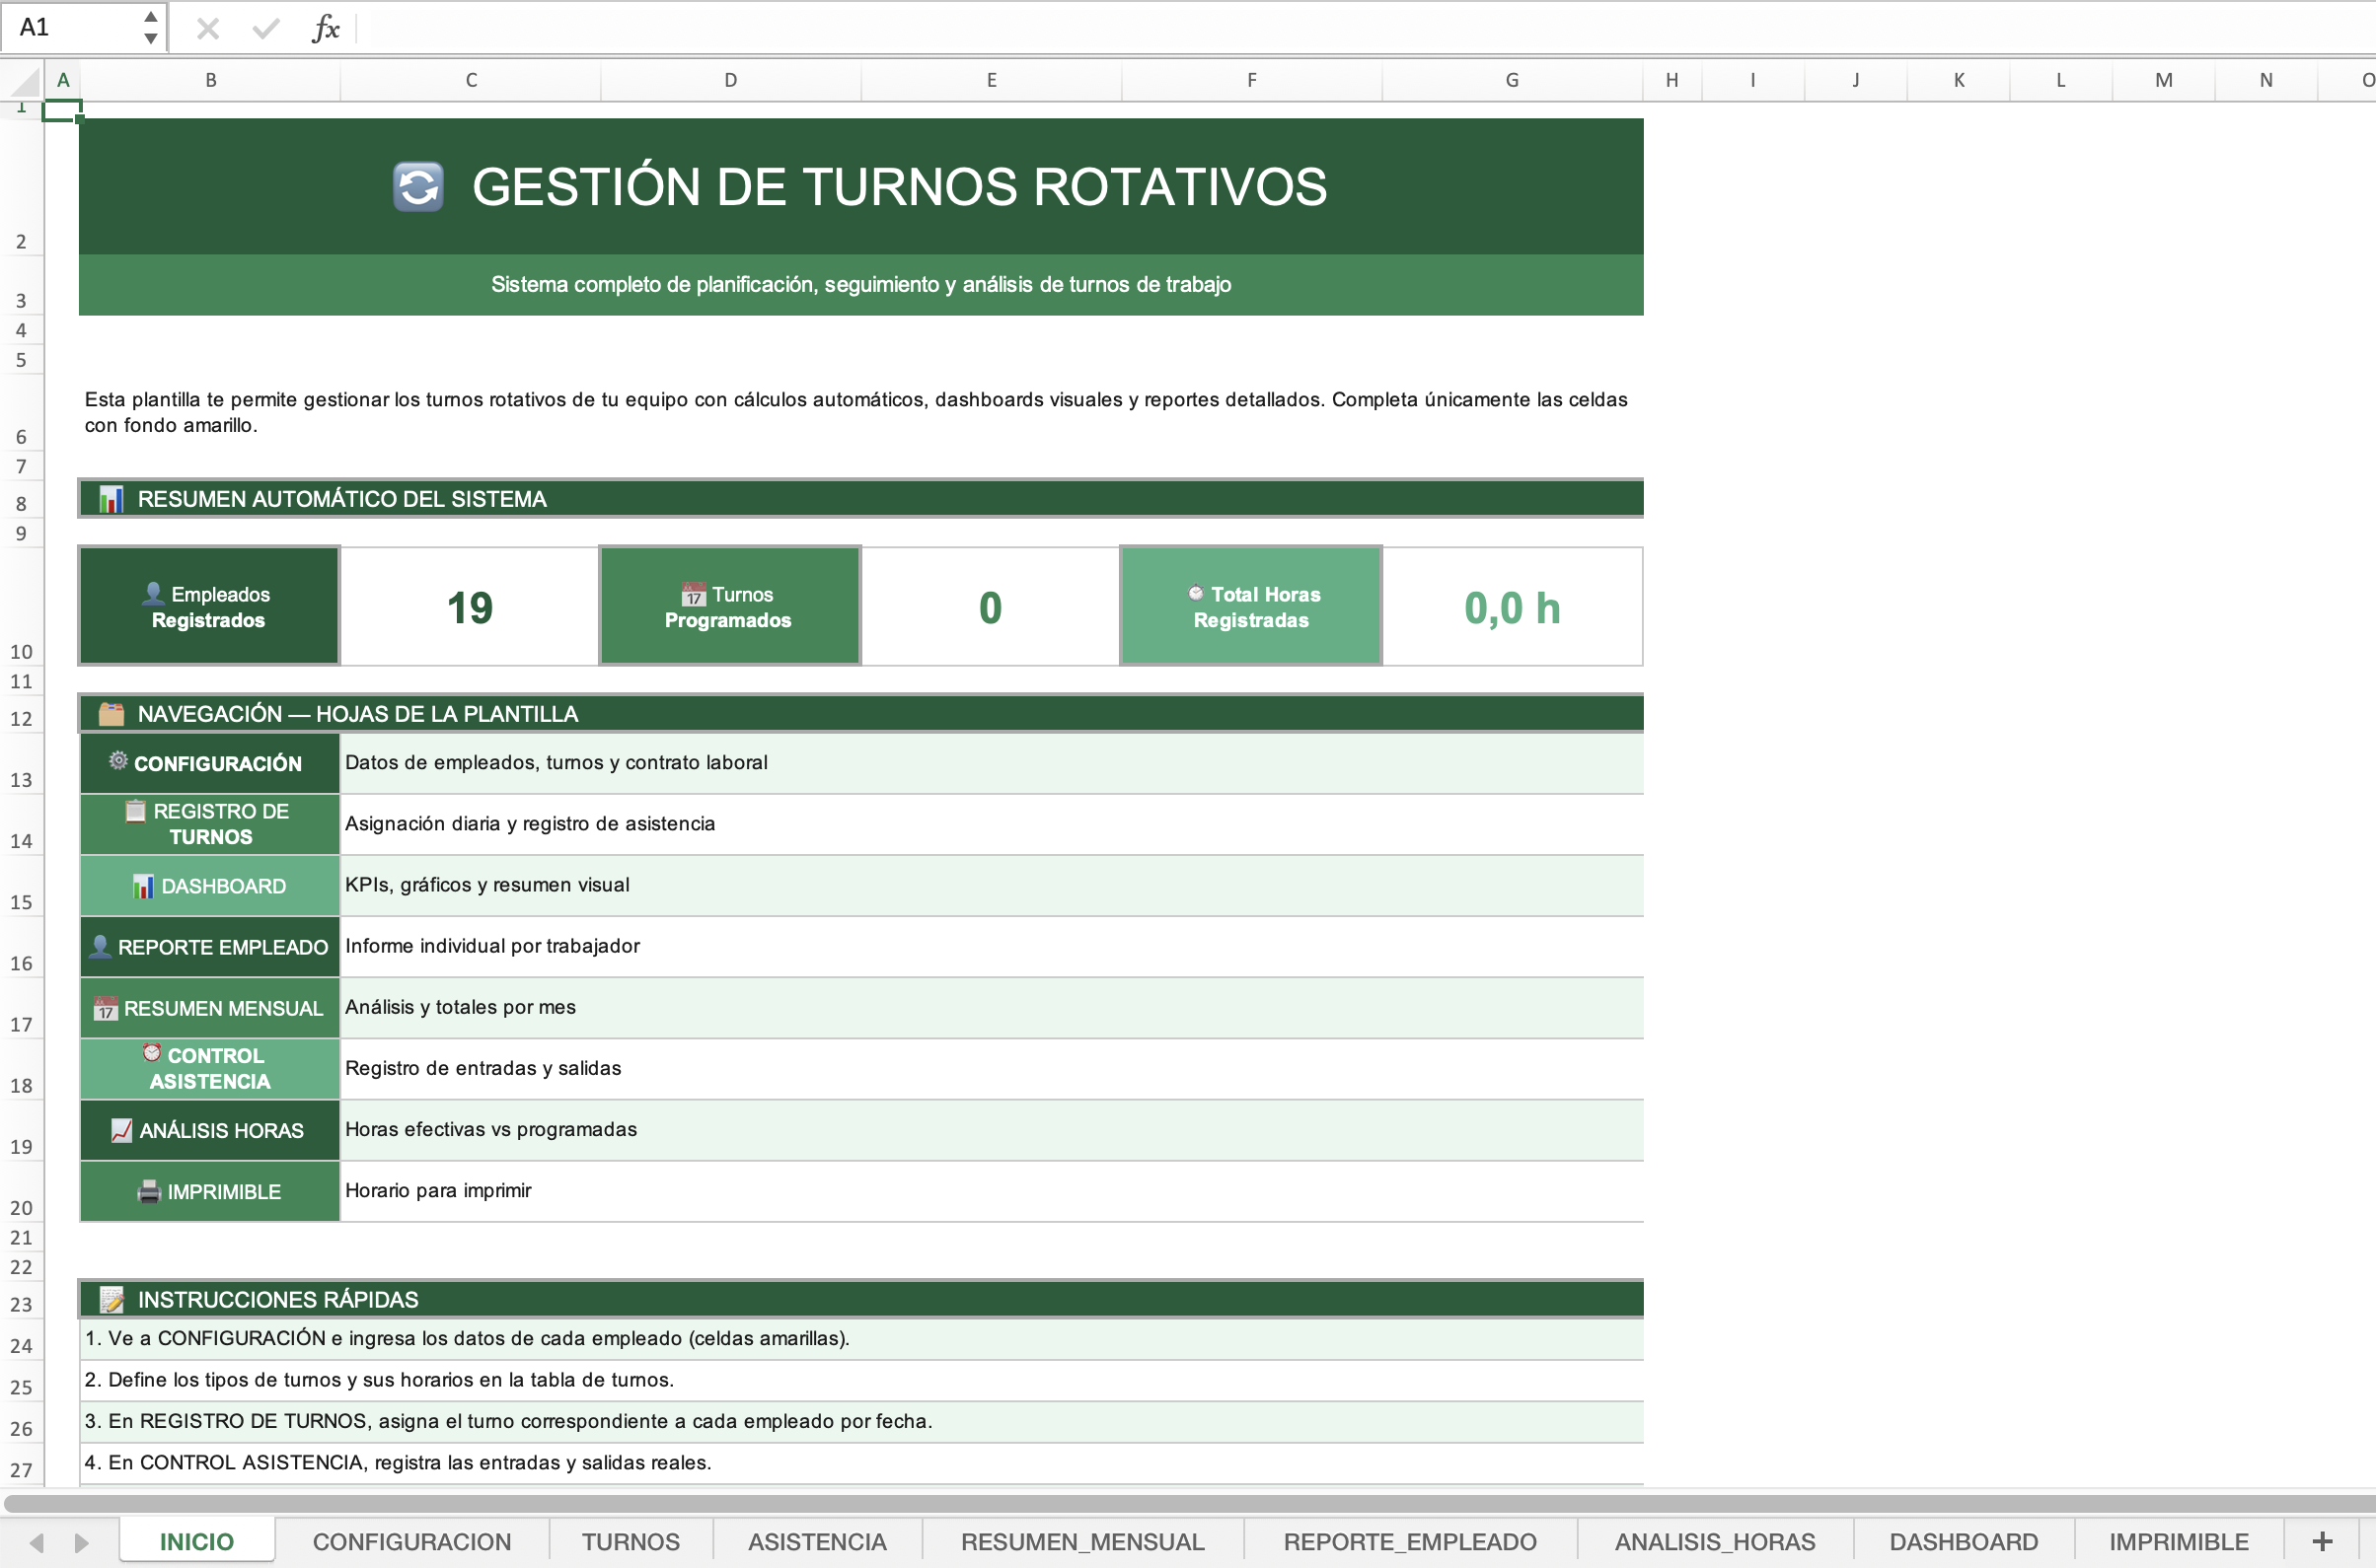The image size is (2376, 1568).
Task: Click 'Horas efectivas vs programadas' cell
Action: pyautogui.click(x=992, y=1130)
